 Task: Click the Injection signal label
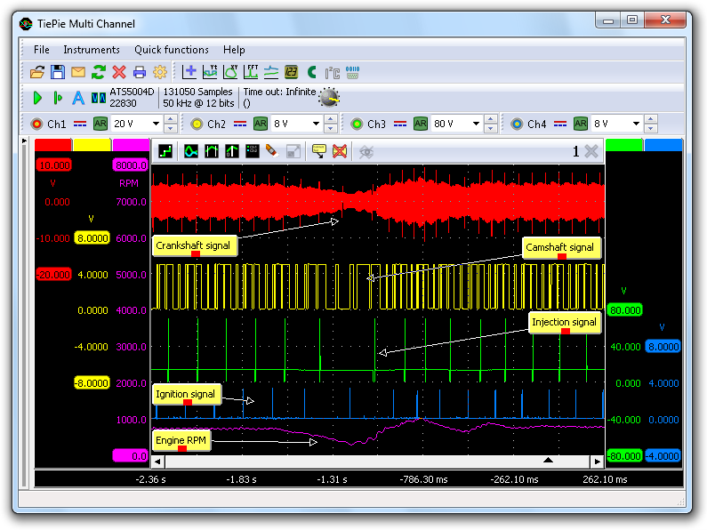click(x=564, y=321)
